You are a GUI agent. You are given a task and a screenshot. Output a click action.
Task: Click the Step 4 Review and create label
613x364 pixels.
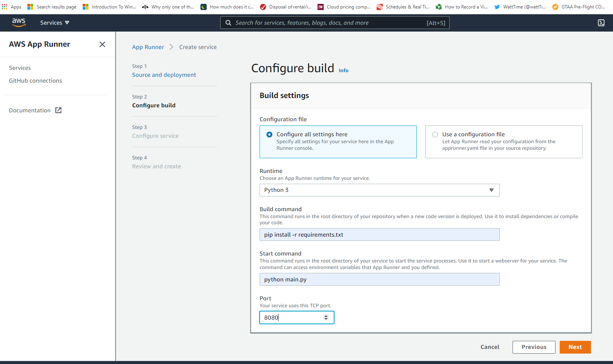click(x=156, y=166)
